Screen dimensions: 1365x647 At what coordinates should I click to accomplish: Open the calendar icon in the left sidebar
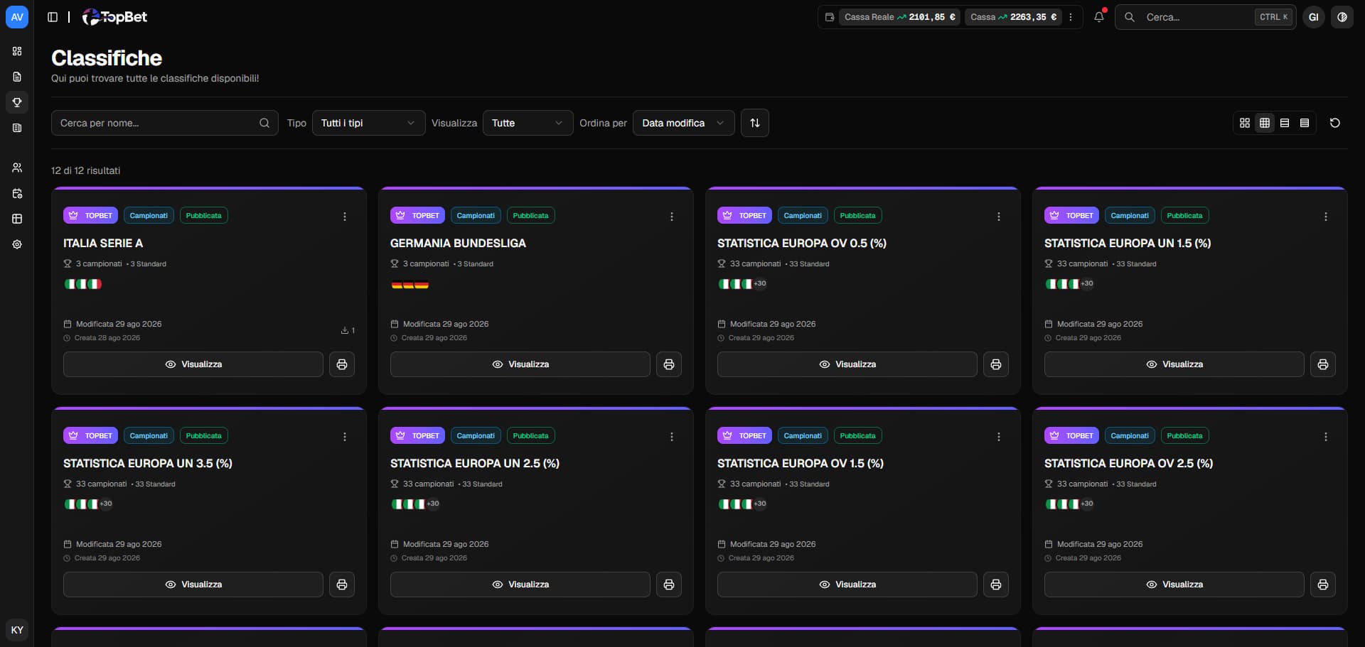(17, 193)
